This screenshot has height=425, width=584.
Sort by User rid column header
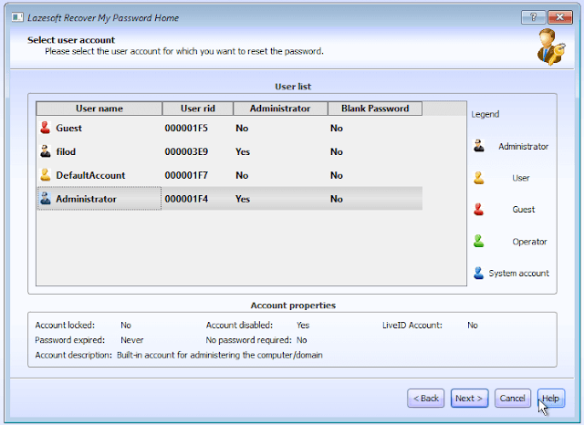[198, 109]
